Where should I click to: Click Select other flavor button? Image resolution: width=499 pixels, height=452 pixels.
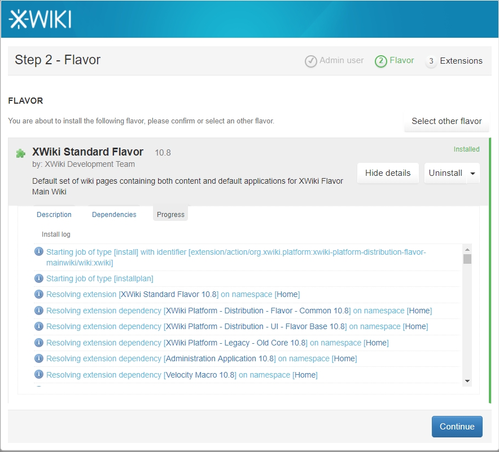[447, 121]
